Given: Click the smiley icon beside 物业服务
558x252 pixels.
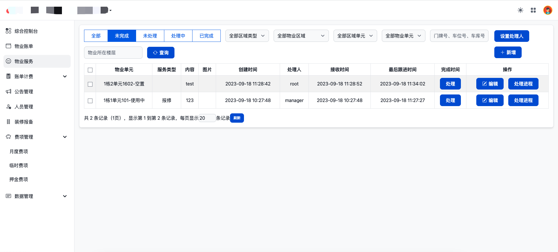Looking at the screenshot, I should click(8, 61).
